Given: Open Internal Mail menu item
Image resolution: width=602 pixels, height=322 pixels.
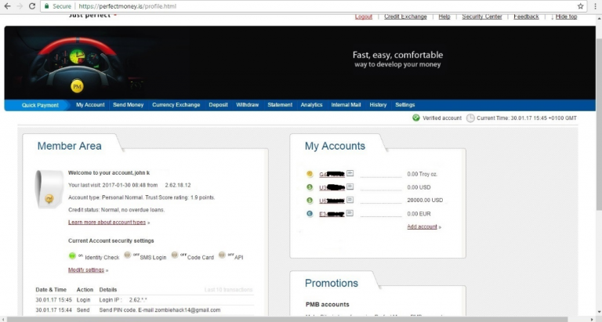Looking at the screenshot, I should (346, 105).
